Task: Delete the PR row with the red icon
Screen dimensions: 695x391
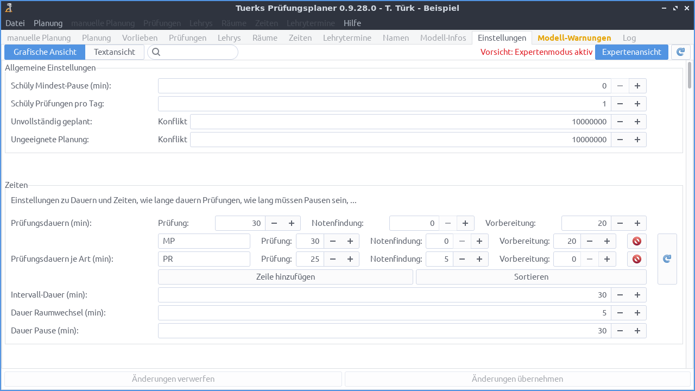Action: [636, 259]
